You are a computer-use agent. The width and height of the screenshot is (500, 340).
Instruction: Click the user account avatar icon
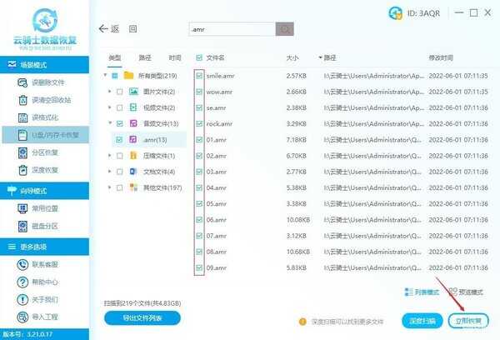point(395,13)
